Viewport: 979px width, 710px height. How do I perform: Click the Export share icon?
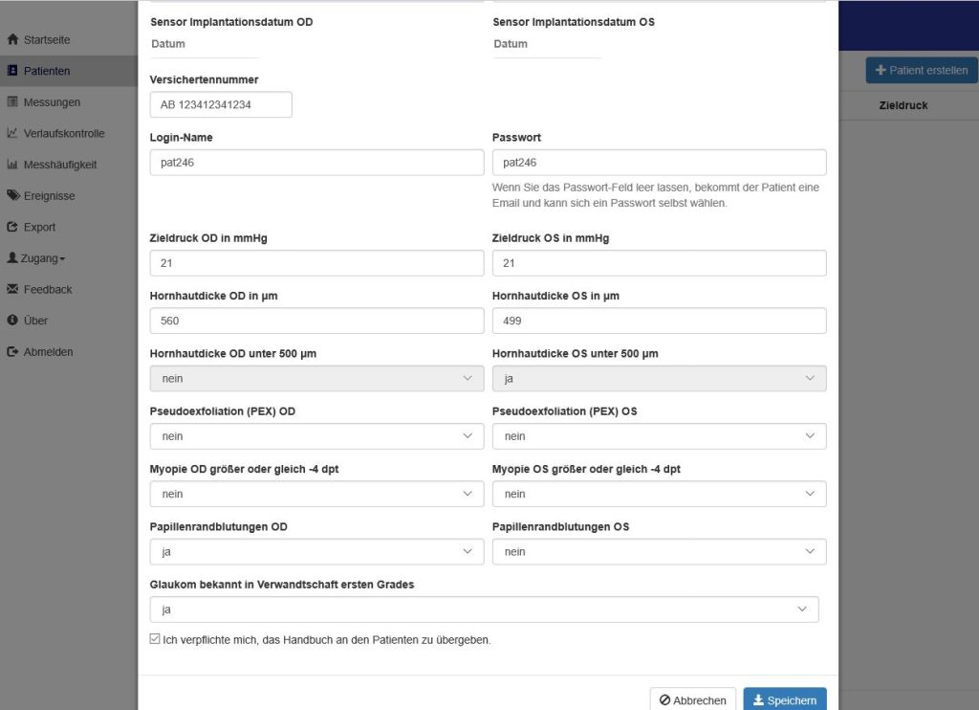(x=12, y=228)
